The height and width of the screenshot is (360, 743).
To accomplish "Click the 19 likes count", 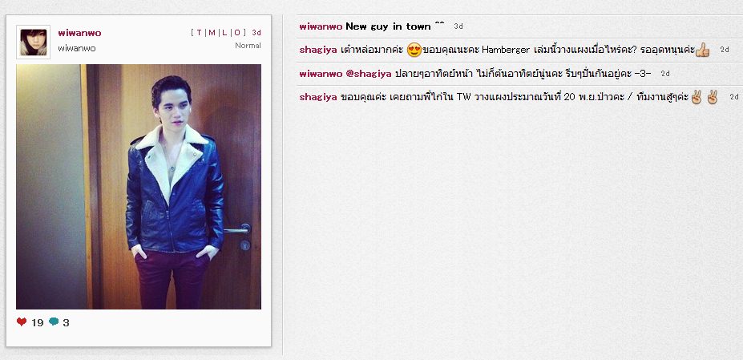I will [38, 323].
